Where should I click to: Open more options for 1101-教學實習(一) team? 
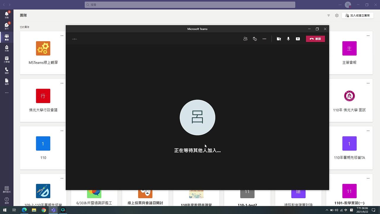(x=368, y=178)
